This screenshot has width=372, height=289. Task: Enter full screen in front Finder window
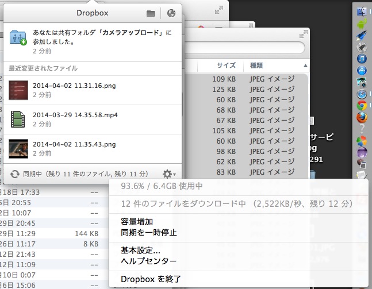coord(304,34)
